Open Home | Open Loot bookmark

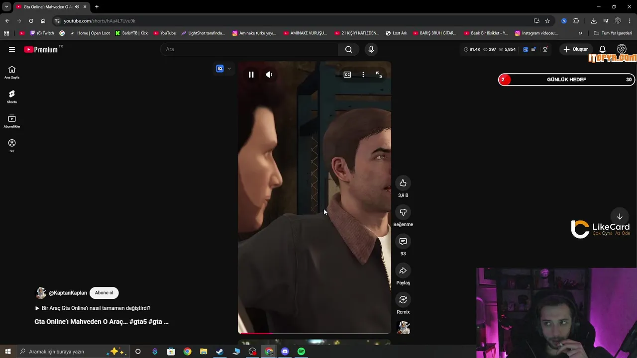pyautogui.click(x=90, y=33)
